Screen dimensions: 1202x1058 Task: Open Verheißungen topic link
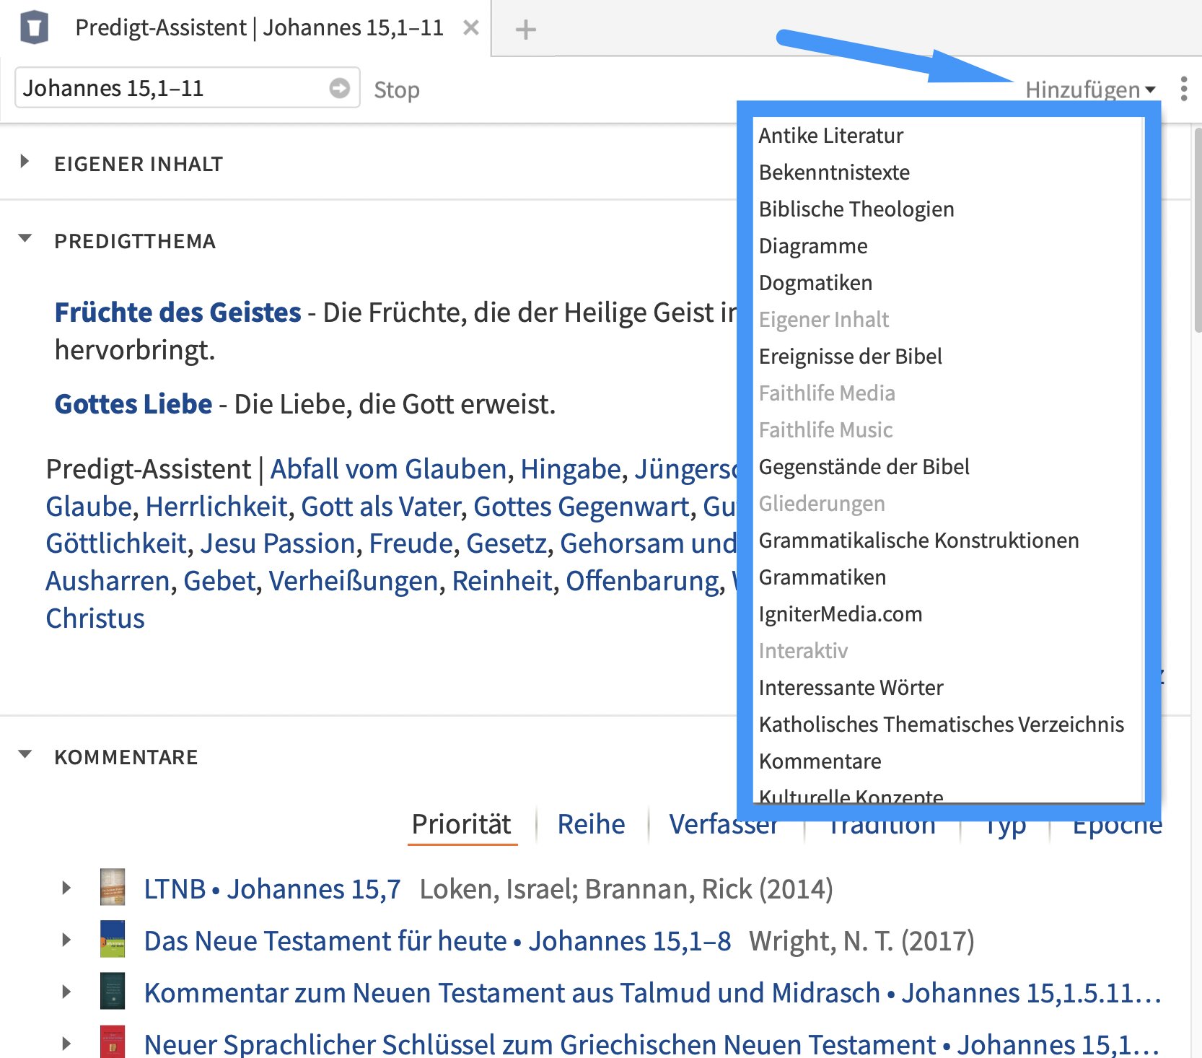(x=354, y=581)
